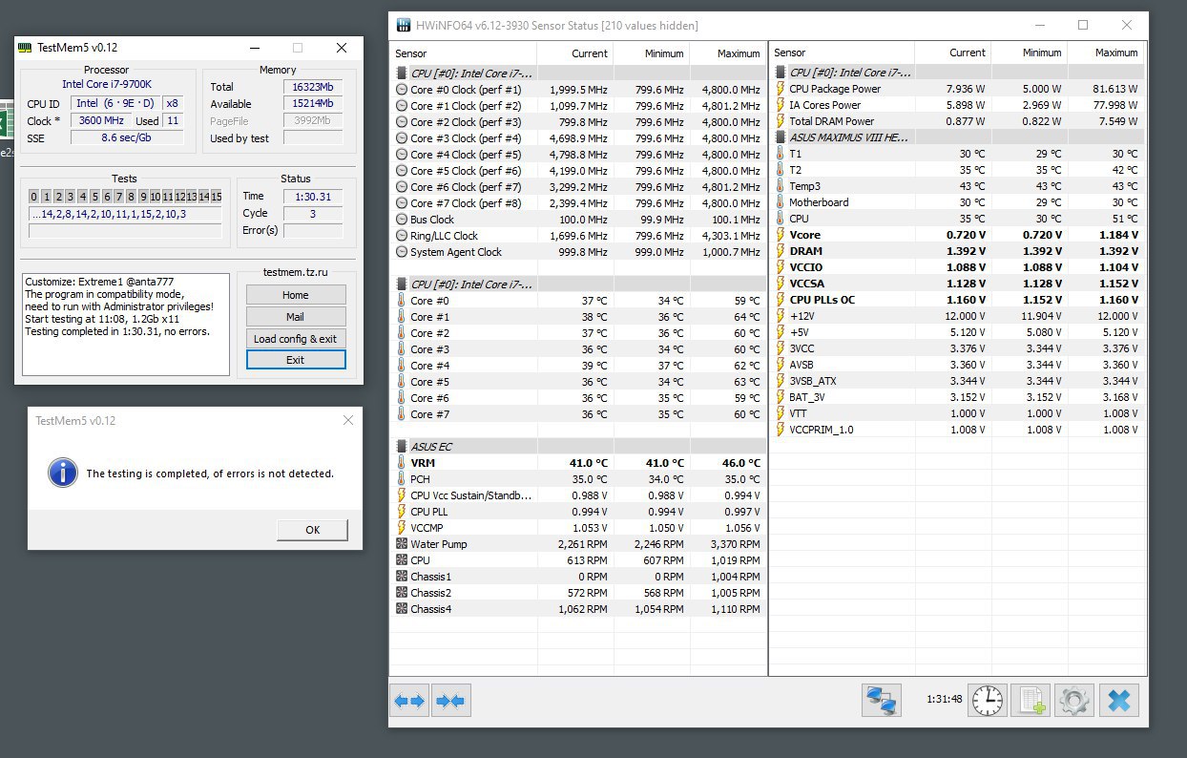Select the Core #7 temperature row showing 36 °C
The width and height of the screenshot is (1187, 758).
coord(578,414)
